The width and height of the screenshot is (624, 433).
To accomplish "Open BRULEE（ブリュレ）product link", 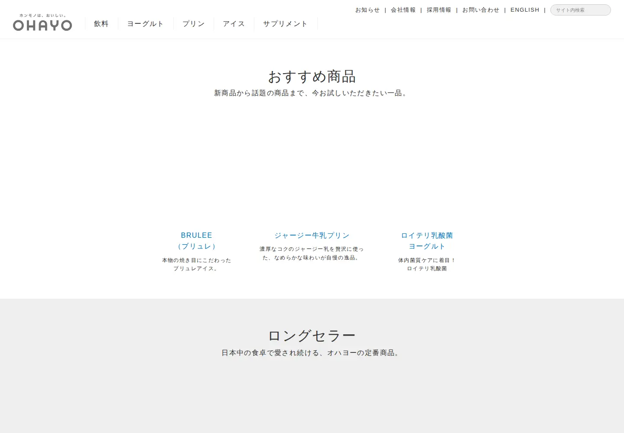I will click(x=197, y=241).
